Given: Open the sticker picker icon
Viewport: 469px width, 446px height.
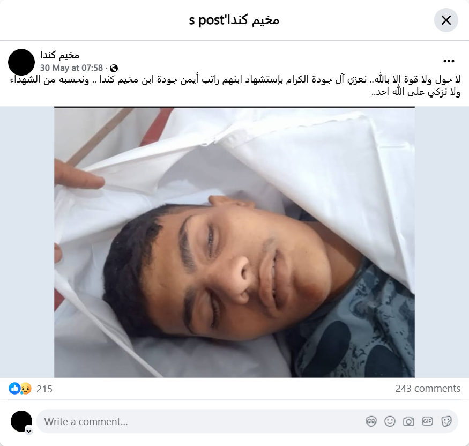Looking at the screenshot, I should [446, 421].
